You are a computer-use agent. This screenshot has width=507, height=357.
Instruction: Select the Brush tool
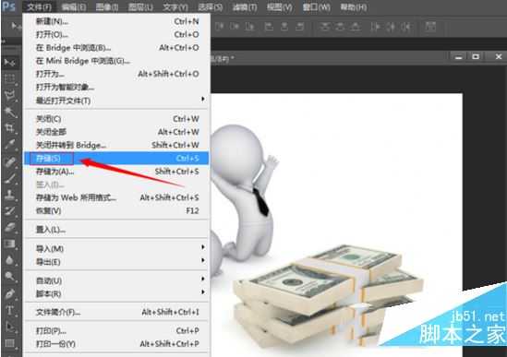click(x=10, y=178)
